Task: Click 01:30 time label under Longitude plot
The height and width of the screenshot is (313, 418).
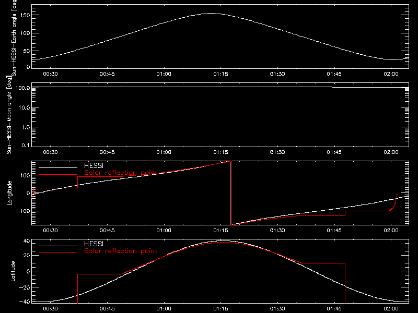Action: click(x=277, y=231)
